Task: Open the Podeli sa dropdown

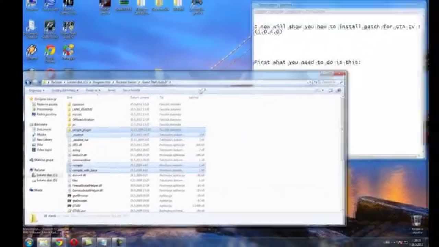Action: (x=93, y=91)
